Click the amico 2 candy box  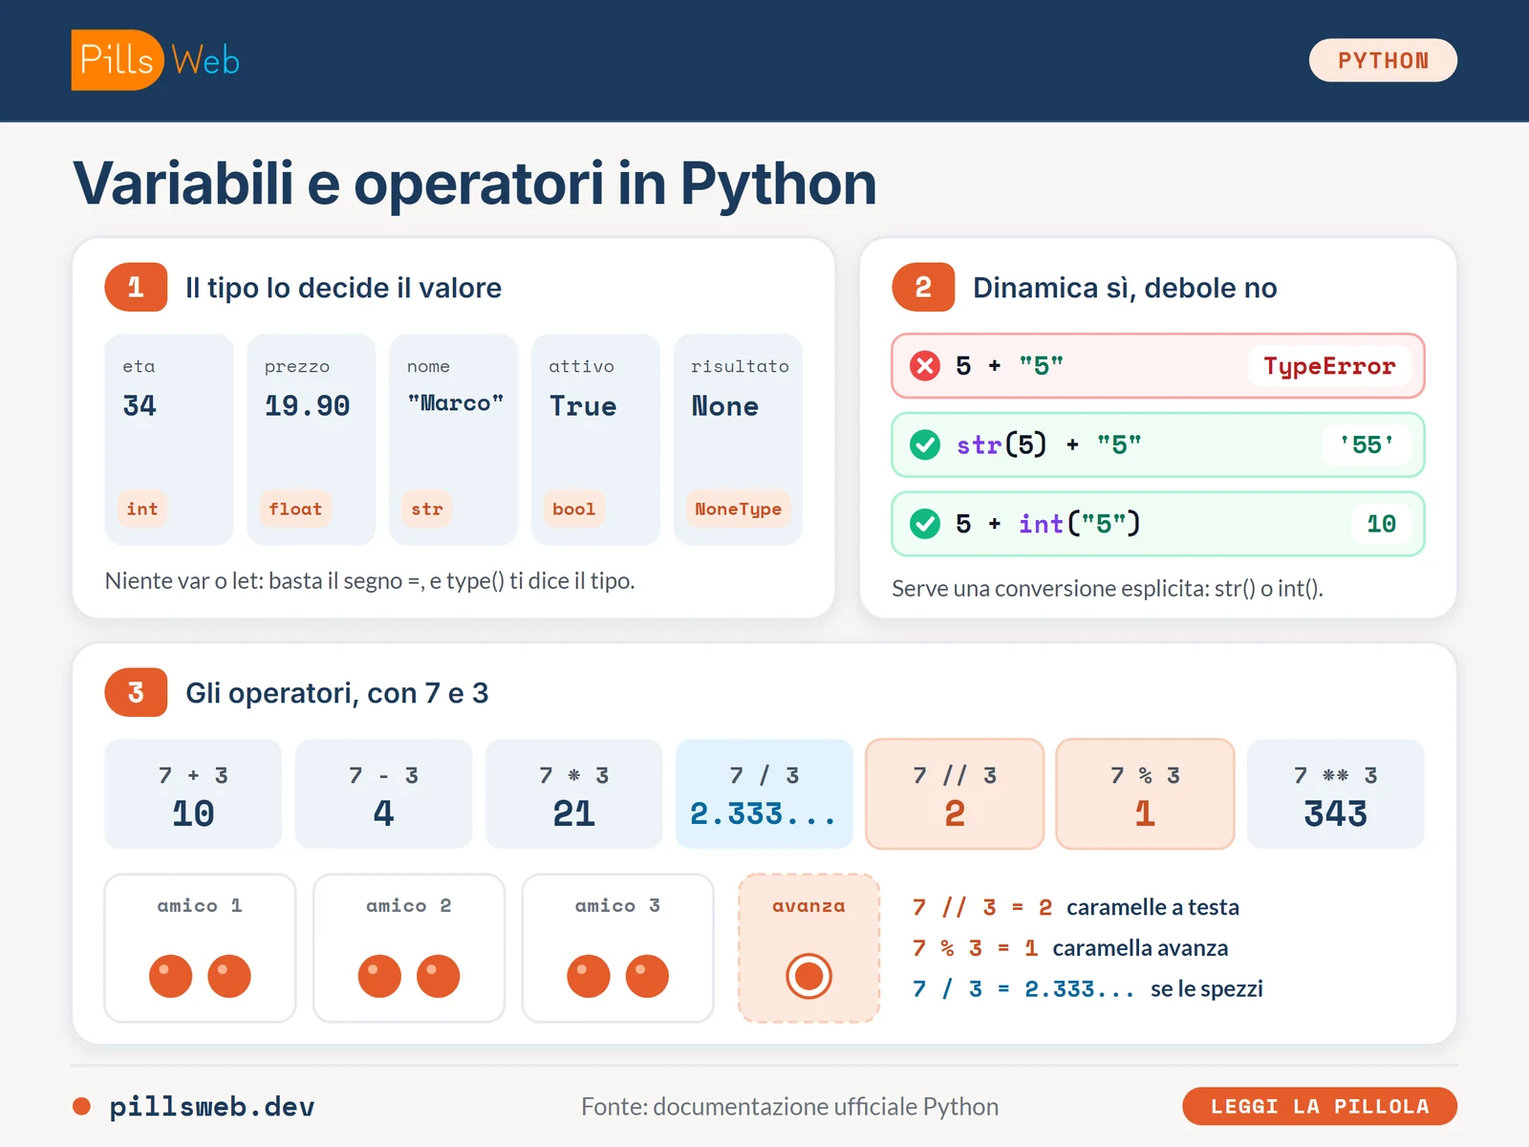pyautogui.click(x=409, y=948)
